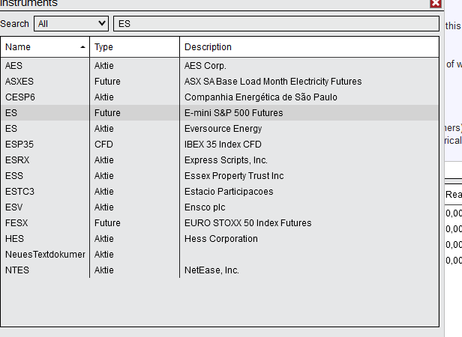This screenshot has width=462, height=337.
Task: Open the Search type dropdown set to All
Action: coord(71,24)
